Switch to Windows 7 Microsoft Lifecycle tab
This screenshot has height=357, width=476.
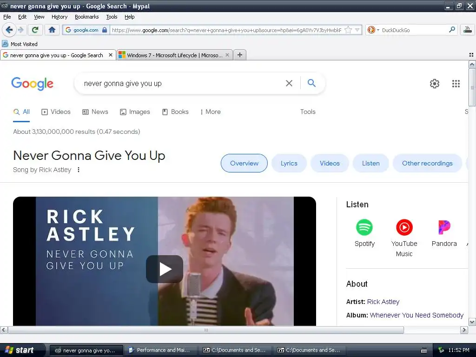tap(175, 55)
